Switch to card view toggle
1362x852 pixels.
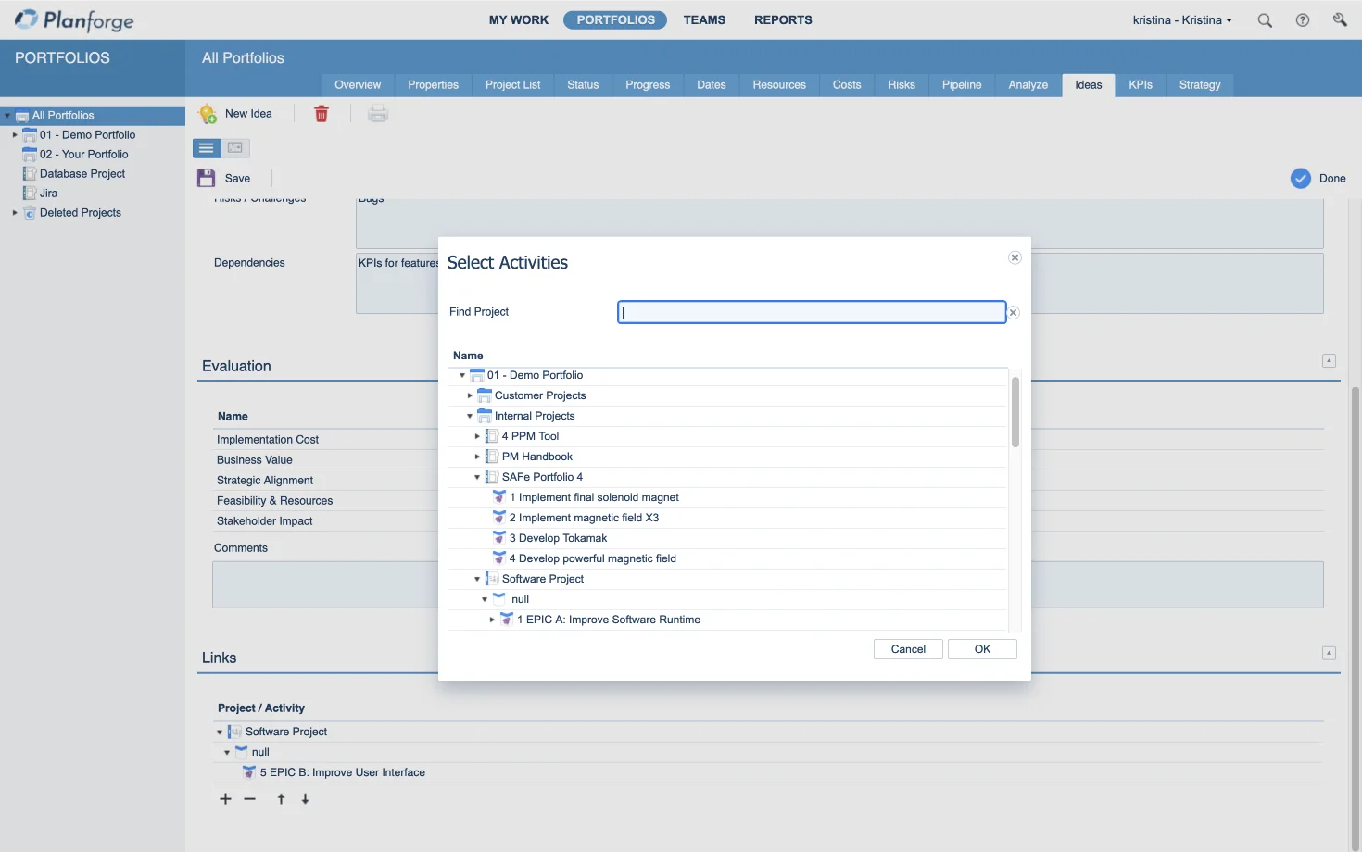(235, 148)
